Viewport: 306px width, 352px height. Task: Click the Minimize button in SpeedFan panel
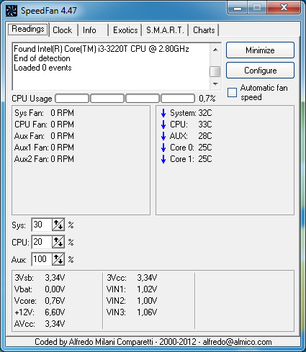pyautogui.click(x=260, y=50)
